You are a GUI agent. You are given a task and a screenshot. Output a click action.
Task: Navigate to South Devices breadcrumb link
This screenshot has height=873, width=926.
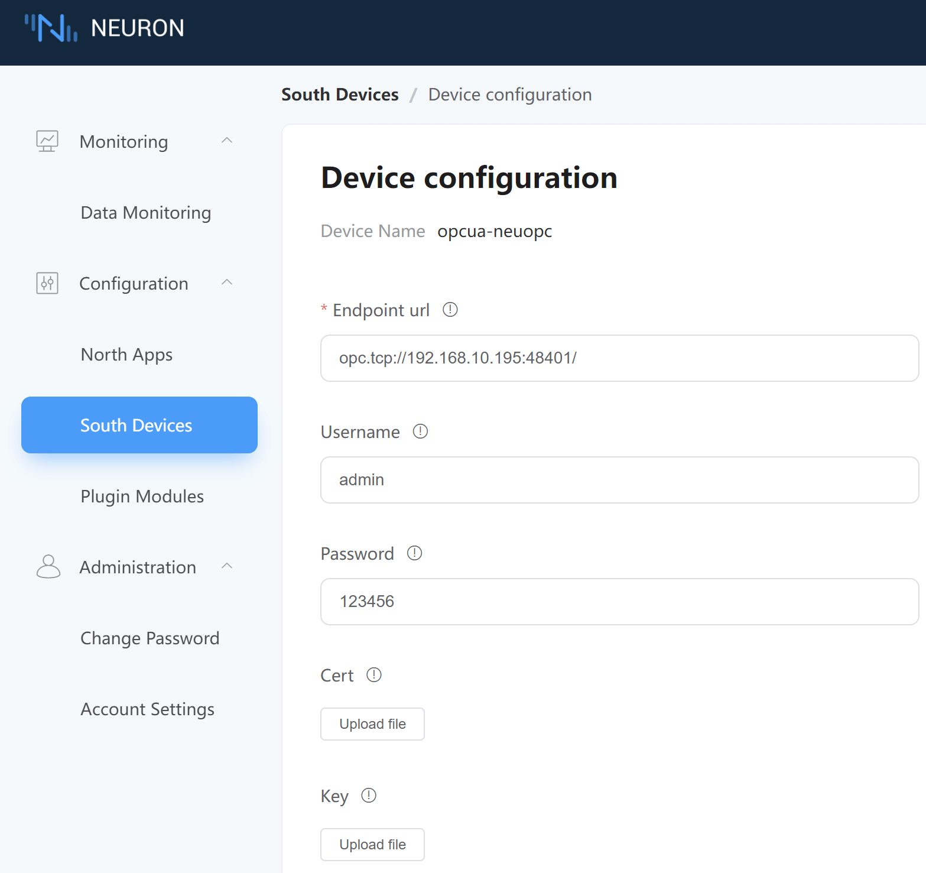340,95
